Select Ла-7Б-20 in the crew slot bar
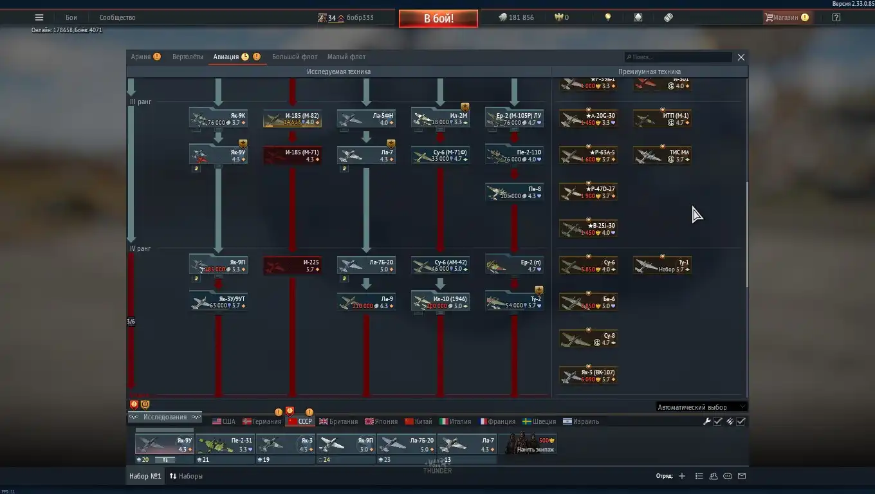 tap(407, 444)
